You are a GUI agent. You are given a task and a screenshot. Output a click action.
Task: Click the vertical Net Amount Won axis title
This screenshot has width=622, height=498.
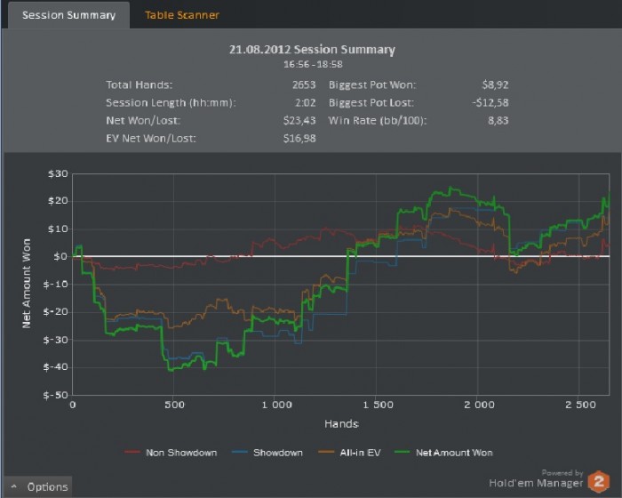tap(27, 284)
